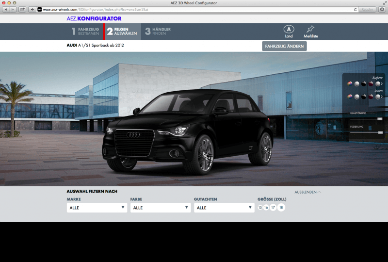The image size is (388, 262).
Task: Select step 2 Felgen auswählen
Action: pyautogui.click(x=122, y=31)
